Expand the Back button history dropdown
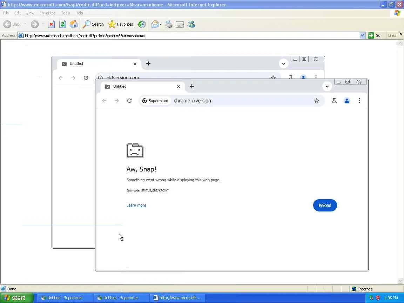 tap(25, 24)
